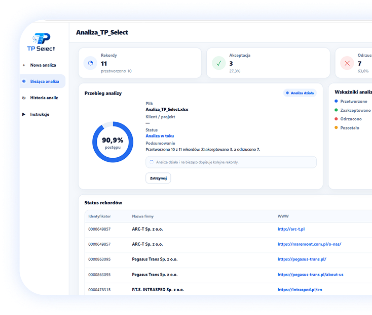This screenshot has width=372, height=315.
Task: Open link https://intrasped.pl/en
Action: pos(300,290)
